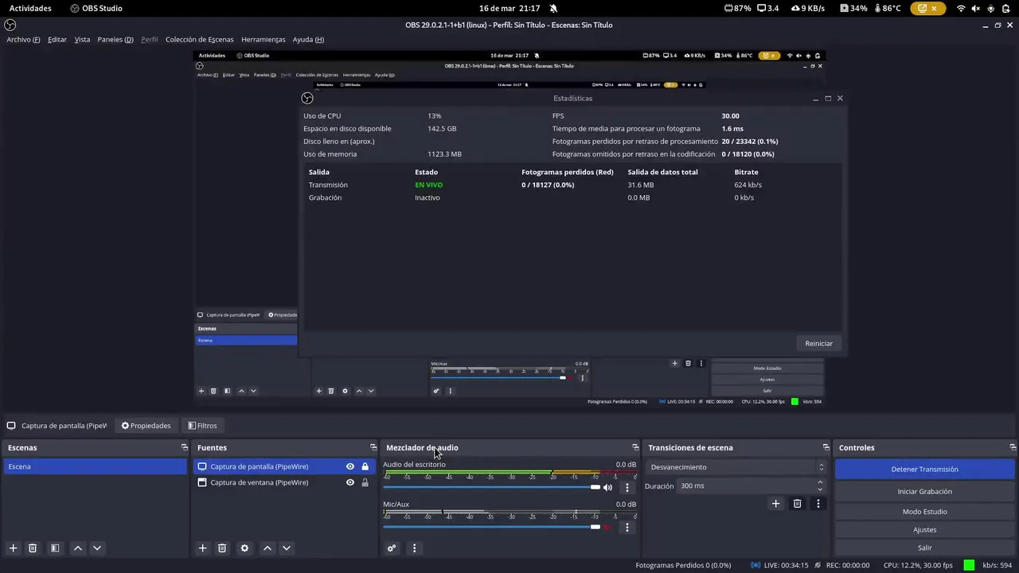
Task: Open the Paneles menu
Action: 115,39
